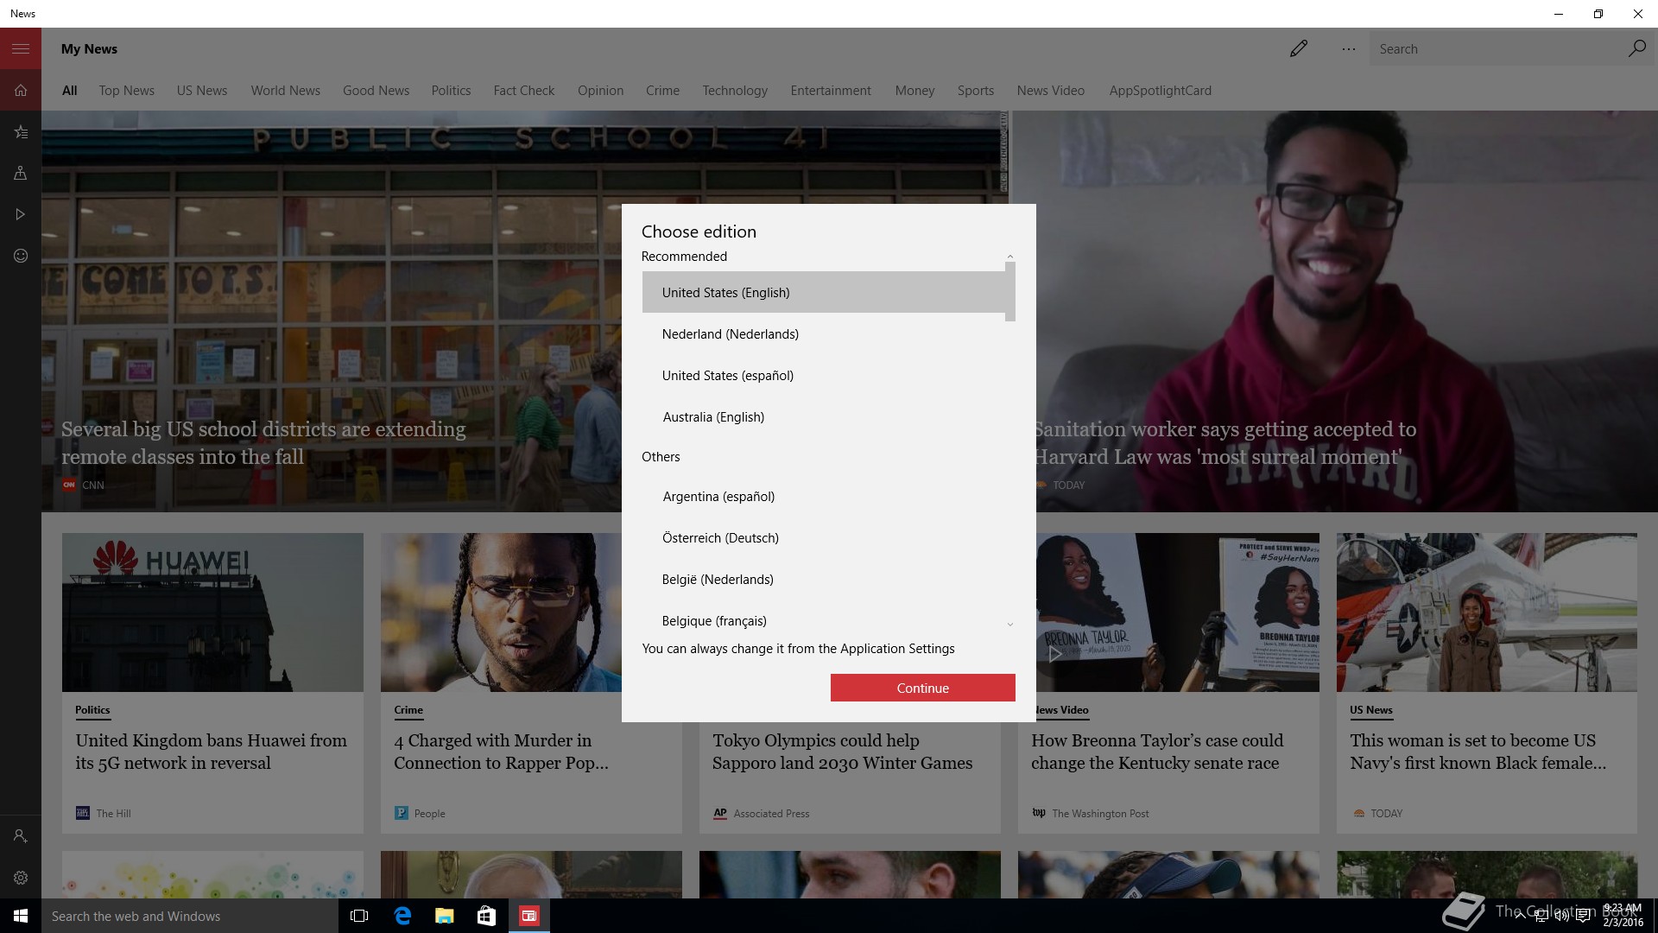Select United States (español) edition

824,376
